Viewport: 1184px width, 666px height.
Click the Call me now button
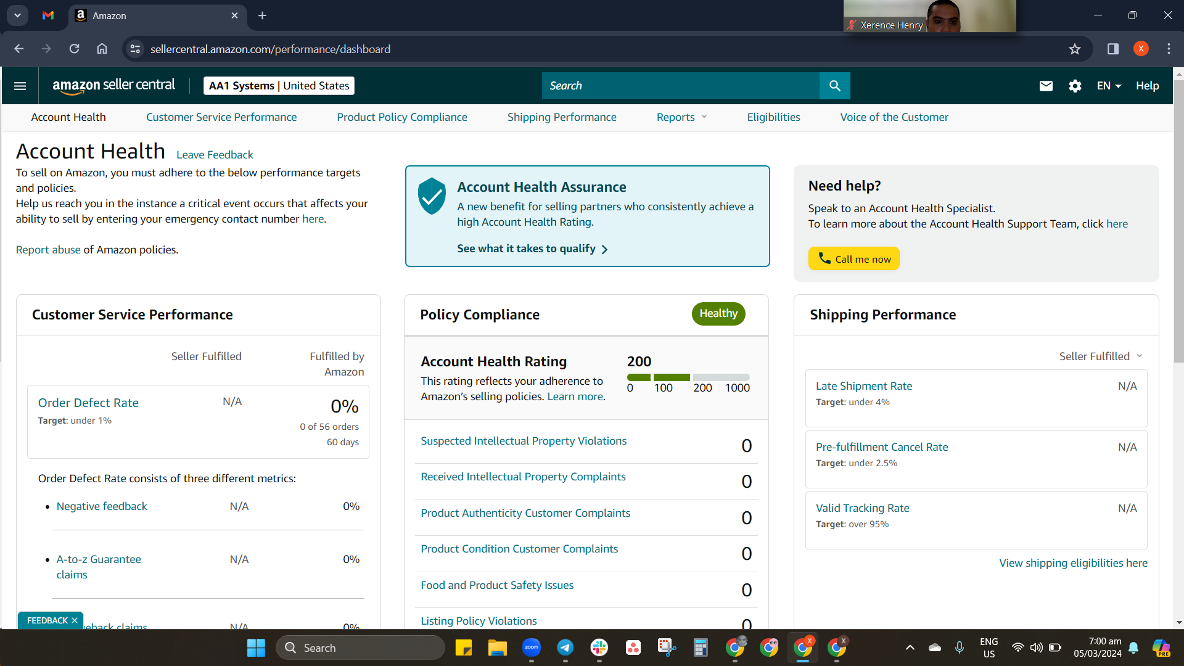pyautogui.click(x=854, y=258)
